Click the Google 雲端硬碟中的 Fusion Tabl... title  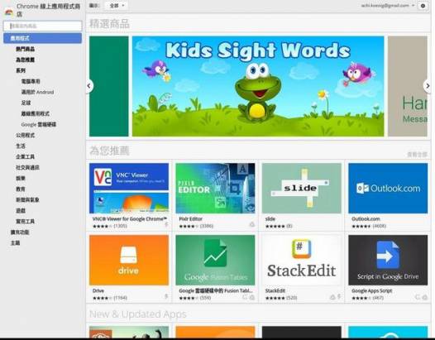click(x=216, y=291)
